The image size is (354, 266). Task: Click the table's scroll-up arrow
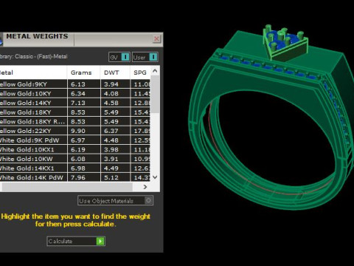tap(155, 71)
